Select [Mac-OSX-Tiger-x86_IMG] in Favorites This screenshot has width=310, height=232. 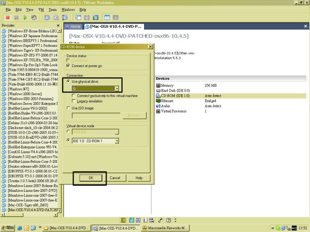28,205
